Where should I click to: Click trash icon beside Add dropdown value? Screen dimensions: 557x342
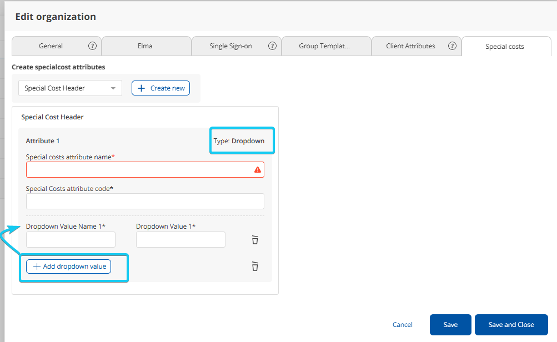click(x=255, y=266)
